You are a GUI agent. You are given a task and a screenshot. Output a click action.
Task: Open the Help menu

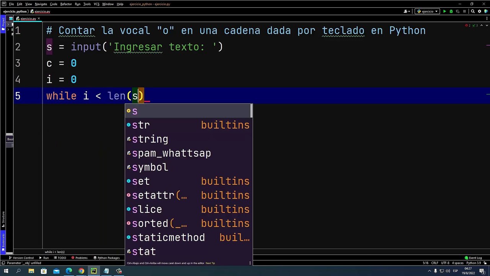click(120, 4)
